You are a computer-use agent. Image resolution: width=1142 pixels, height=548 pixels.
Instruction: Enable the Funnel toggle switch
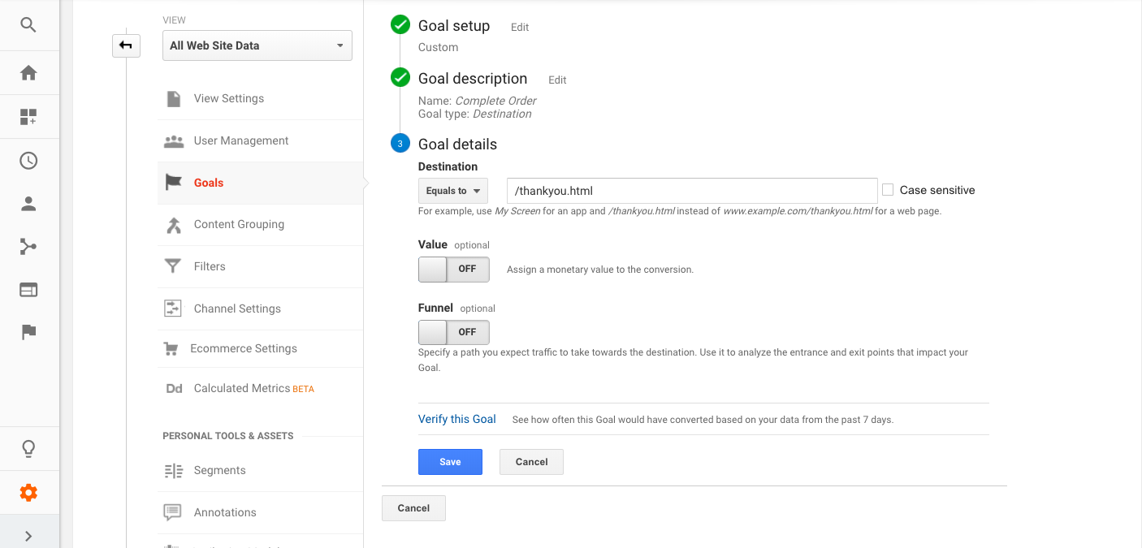453,332
